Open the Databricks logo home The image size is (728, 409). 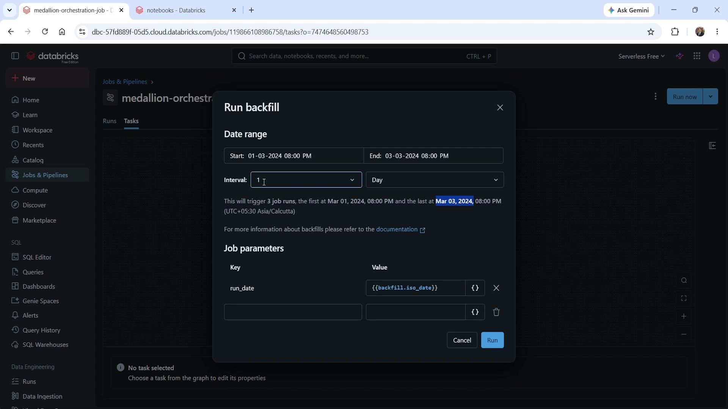53,57
